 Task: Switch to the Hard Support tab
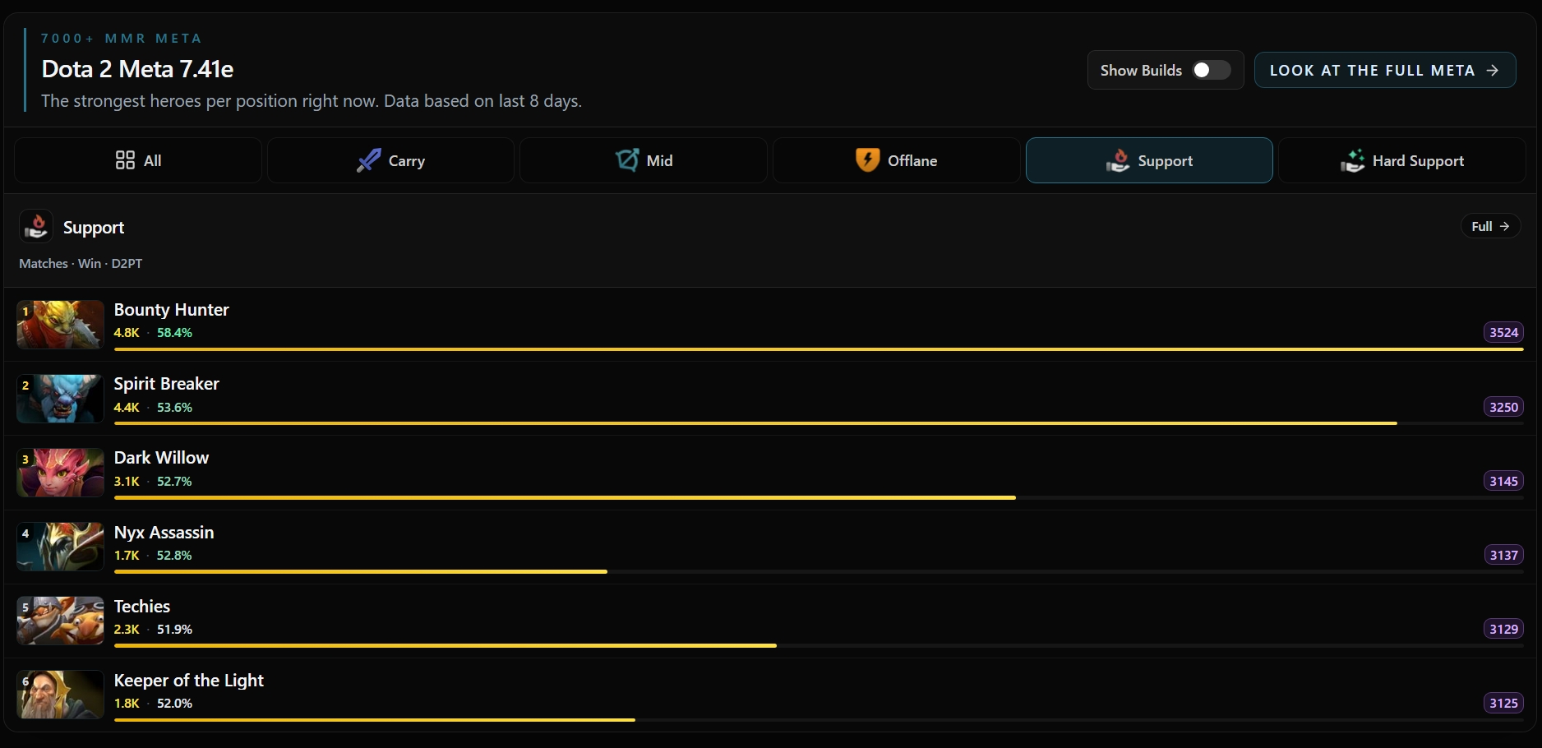(1402, 160)
